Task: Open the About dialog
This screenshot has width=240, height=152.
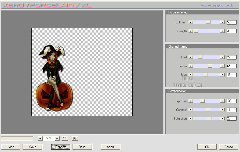Action: pyautogui.click(x=111, y=147)
